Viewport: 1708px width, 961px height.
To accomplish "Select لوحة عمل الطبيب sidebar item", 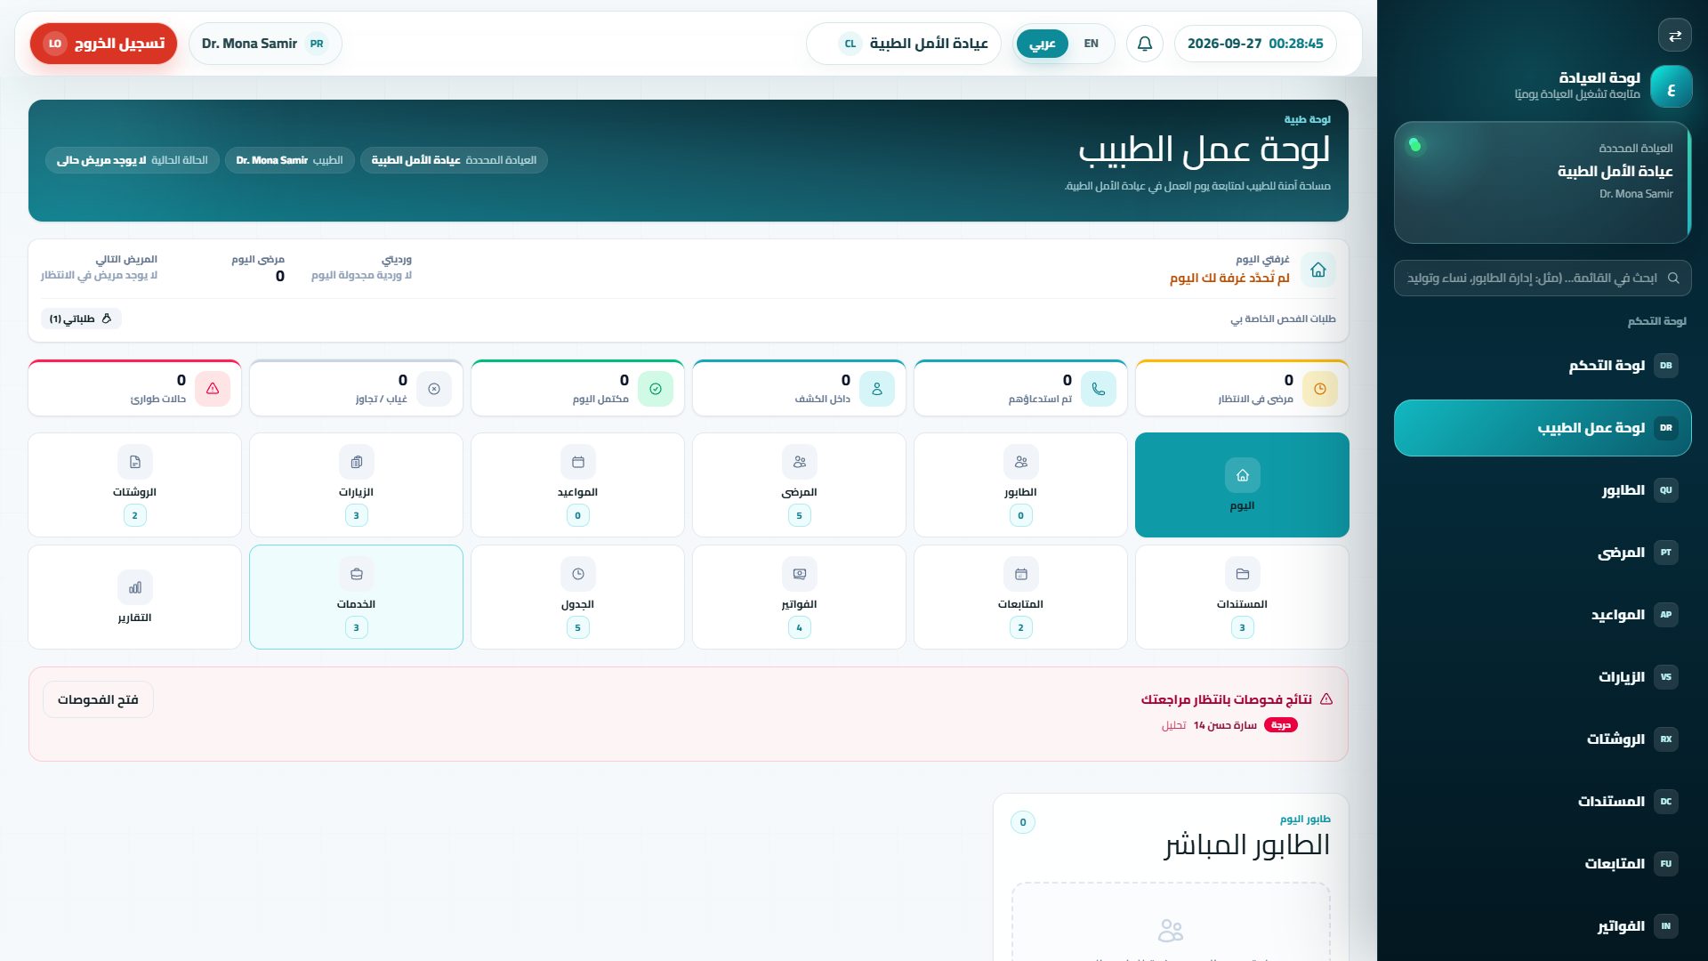I will [x=1543, y=428].
